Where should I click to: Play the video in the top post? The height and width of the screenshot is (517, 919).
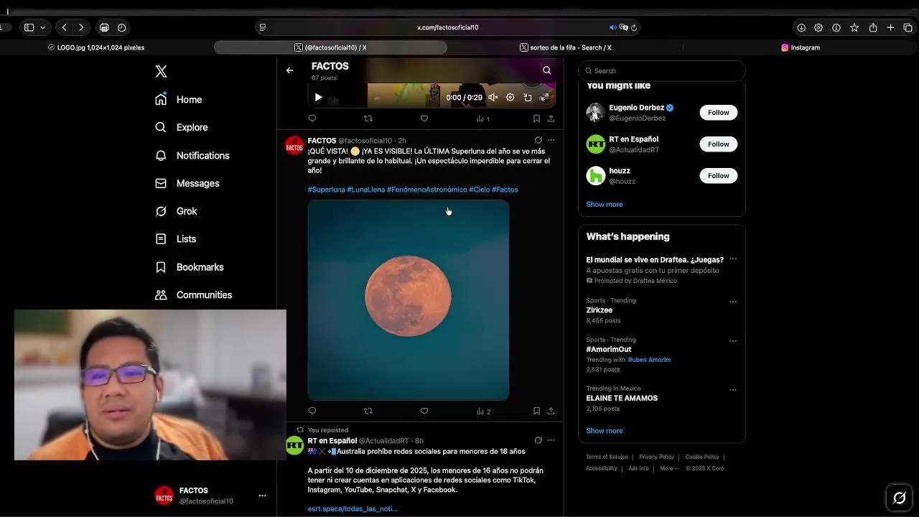(x=318, y=98)
